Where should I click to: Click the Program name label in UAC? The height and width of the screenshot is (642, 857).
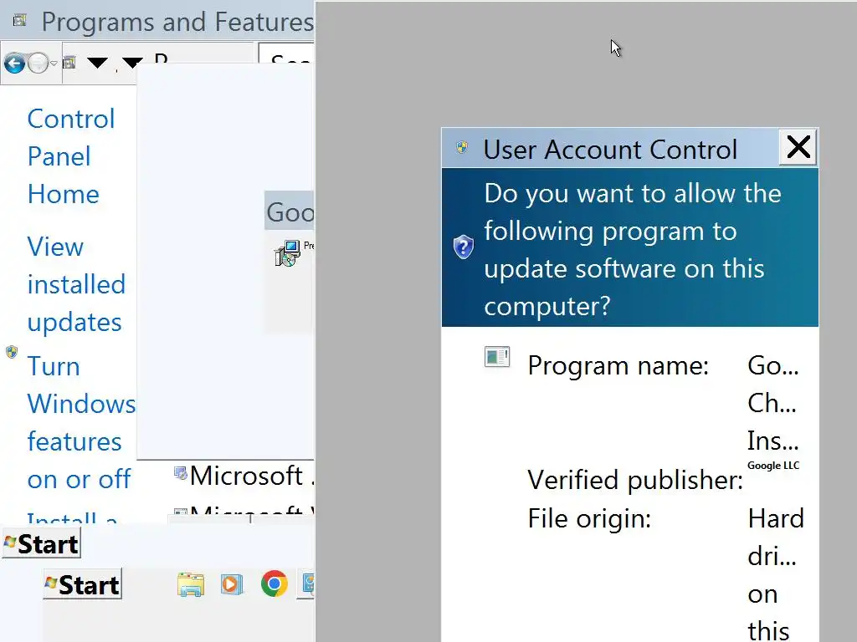[618, 366]
